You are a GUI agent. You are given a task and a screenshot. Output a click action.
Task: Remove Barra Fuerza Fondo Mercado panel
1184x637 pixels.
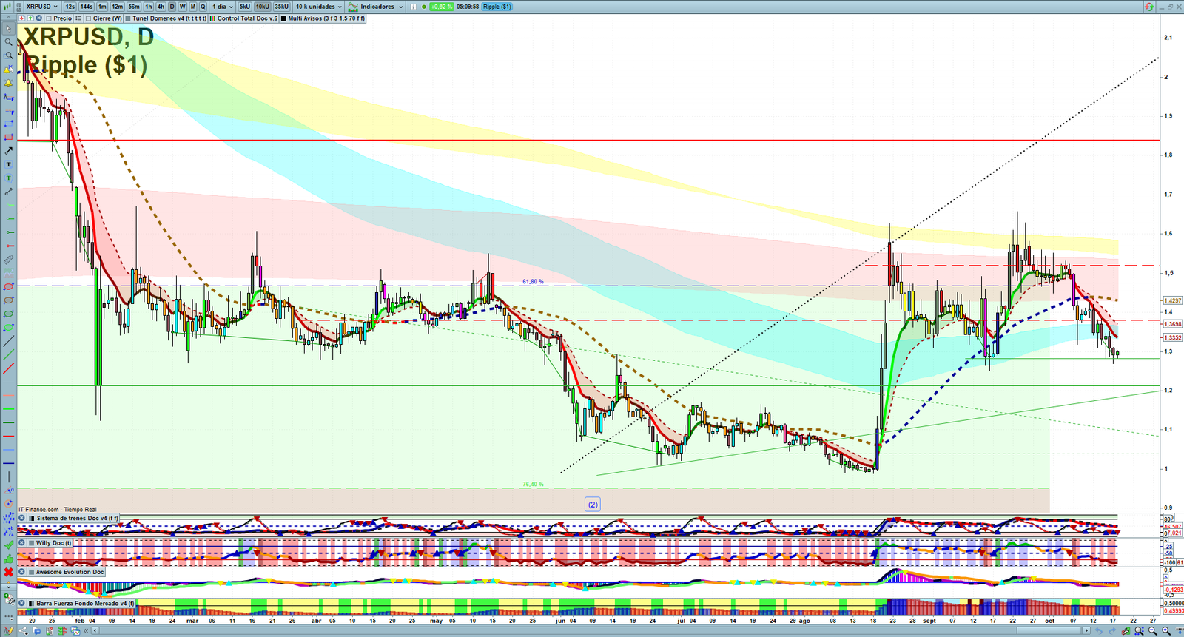click(x=21, y=603)
